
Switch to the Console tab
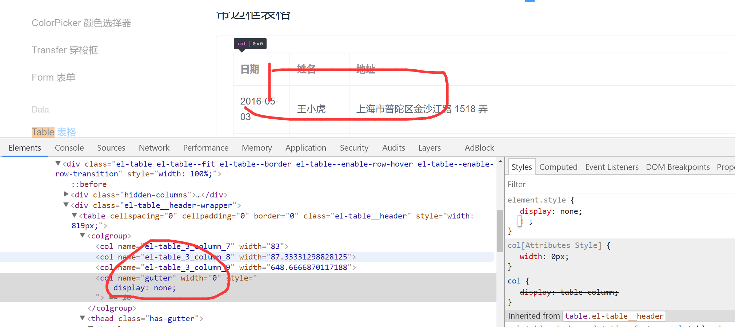pyautogui.click(x=69, y=148)
